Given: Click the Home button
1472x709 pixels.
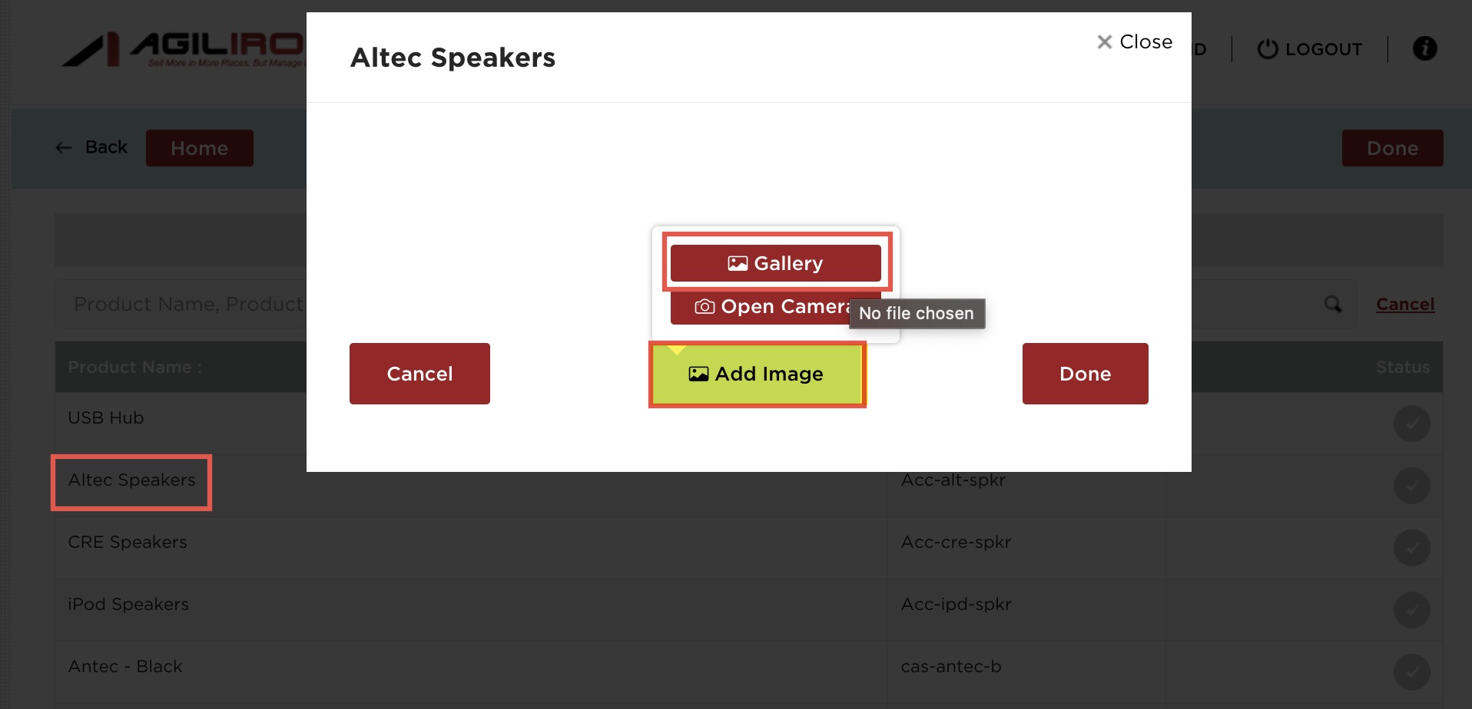Looking at the screenshot, I should pos(200,148).
